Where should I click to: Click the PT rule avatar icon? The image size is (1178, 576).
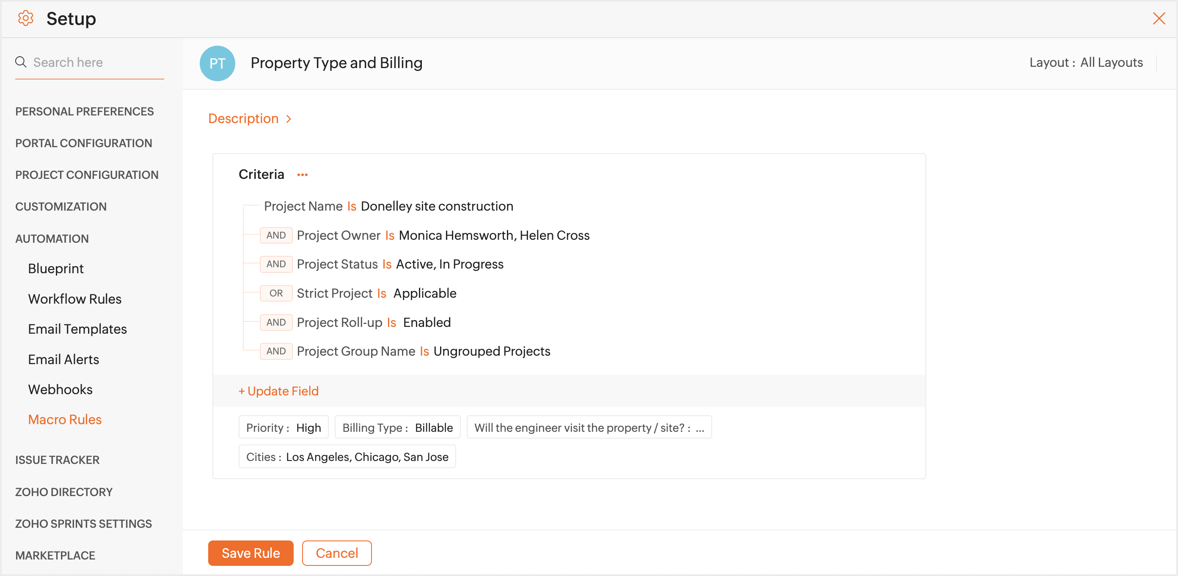[x=217, y=63]
